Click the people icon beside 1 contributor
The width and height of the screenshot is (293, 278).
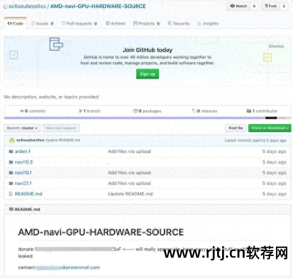(248, 111)
